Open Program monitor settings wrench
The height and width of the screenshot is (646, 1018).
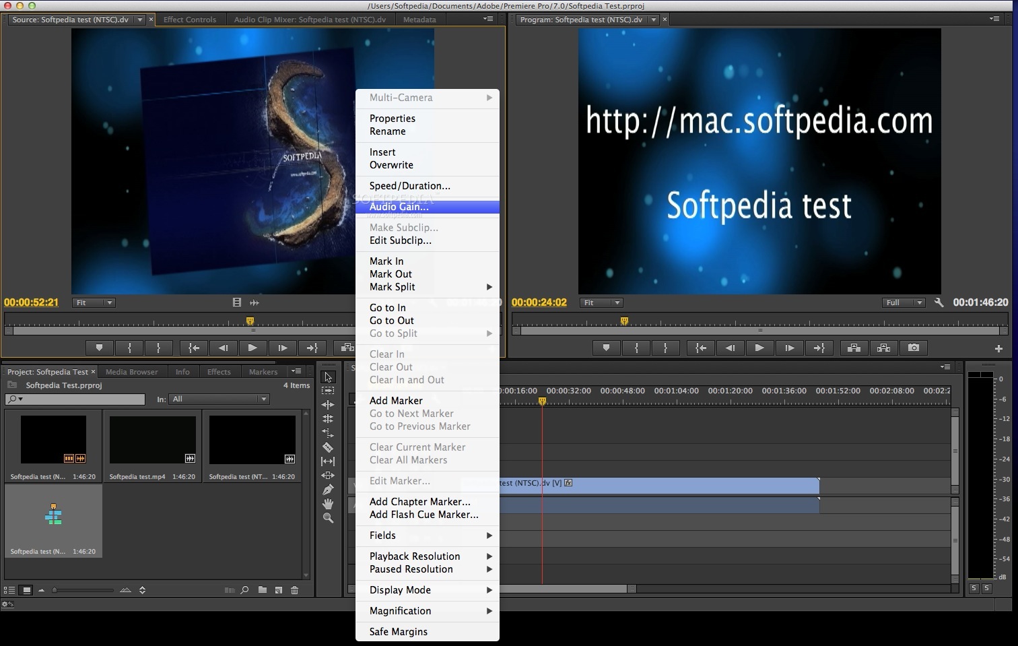pos(939,302)
